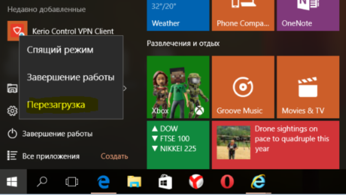
Task: Launch Yandex Browser from the taskbar
Action: (196, 182)
